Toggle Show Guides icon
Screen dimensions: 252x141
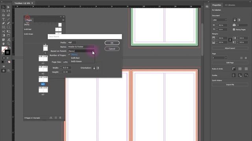point(234,76)
